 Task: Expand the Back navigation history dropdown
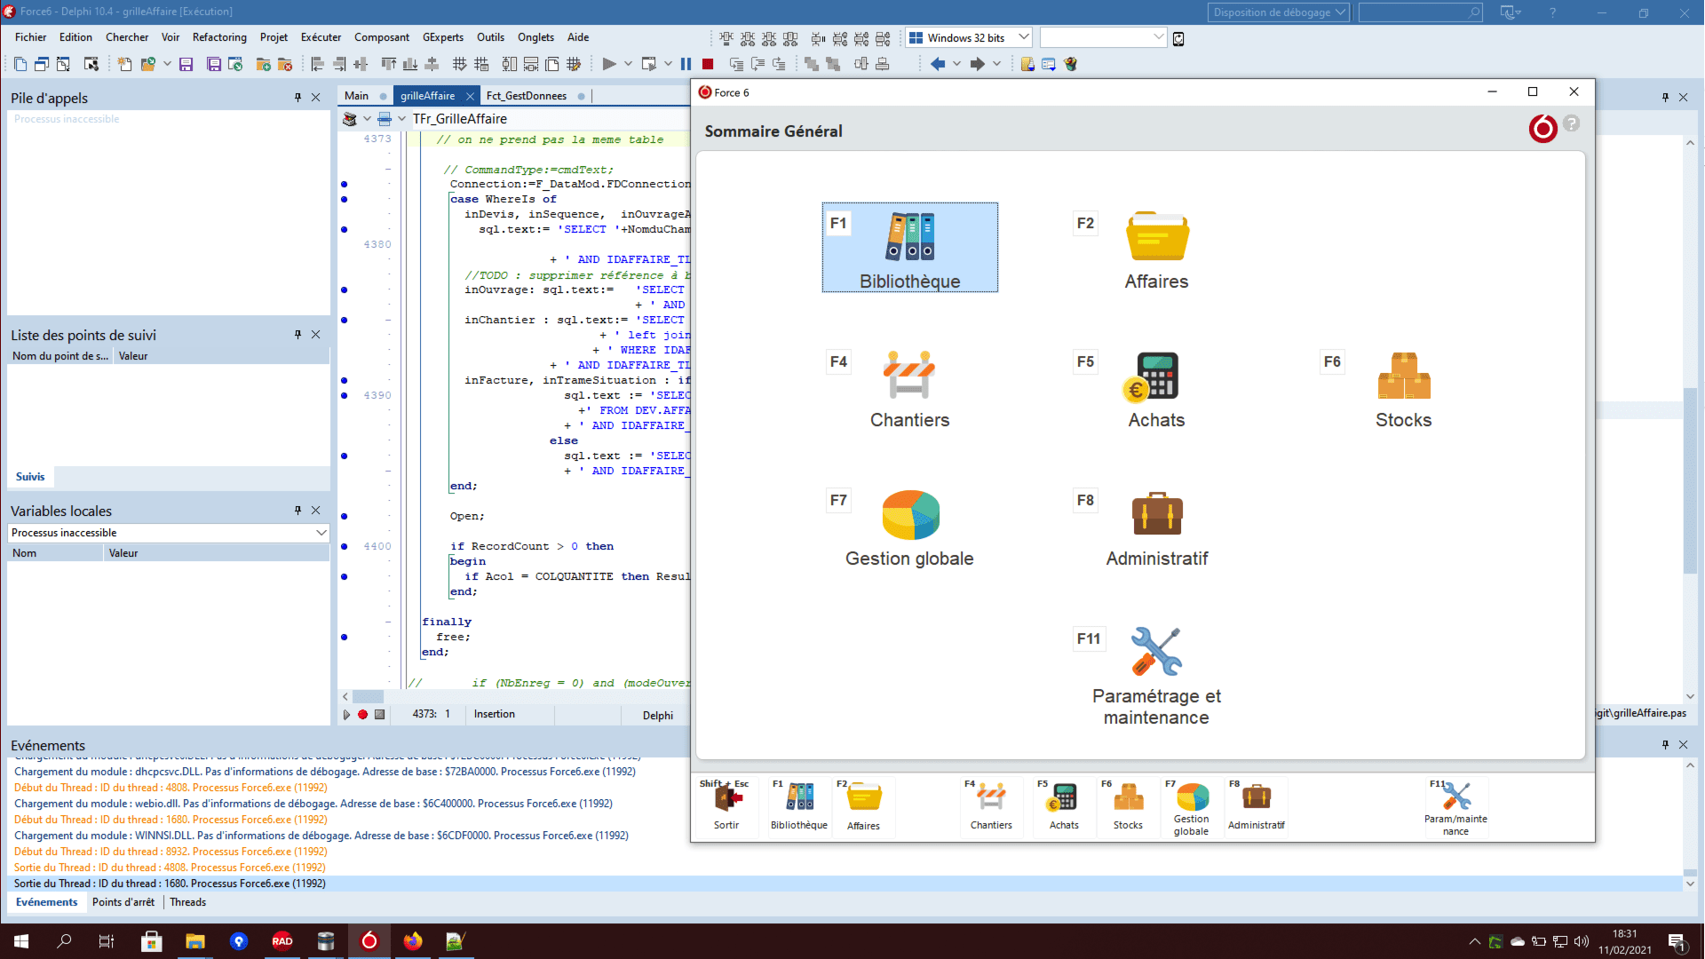coord(956,64)
